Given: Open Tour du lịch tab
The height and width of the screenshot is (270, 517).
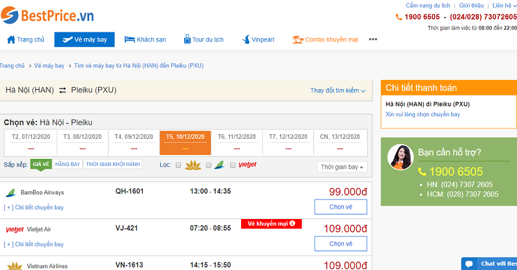Looking at the screenshot, I should click(x=204, y=39).
